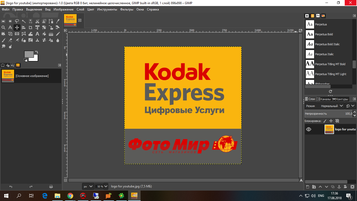Screen dimensions: 357x201
Task: Select the Heal bandage tool
Action: pos(44,40)
